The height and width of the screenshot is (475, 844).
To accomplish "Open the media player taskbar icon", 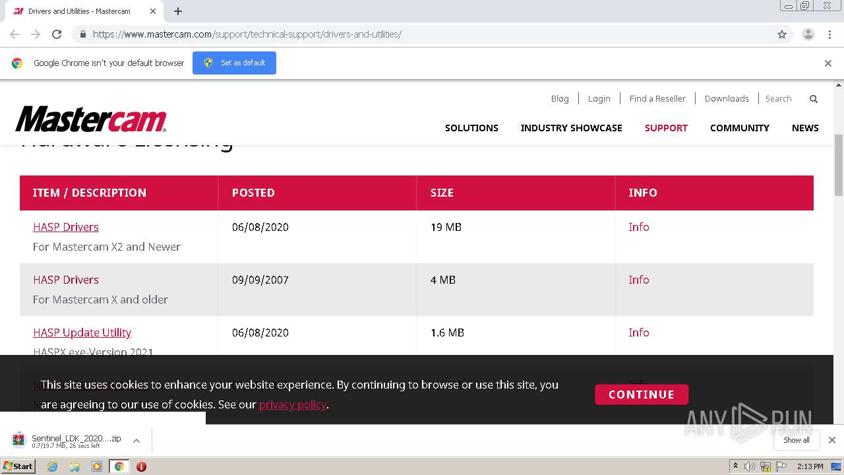I will point(97,466).
